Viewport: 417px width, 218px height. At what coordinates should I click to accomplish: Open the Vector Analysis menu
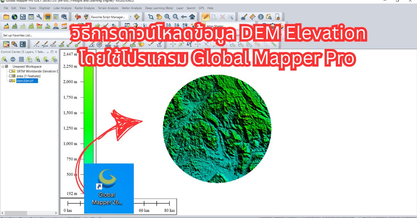131,8
